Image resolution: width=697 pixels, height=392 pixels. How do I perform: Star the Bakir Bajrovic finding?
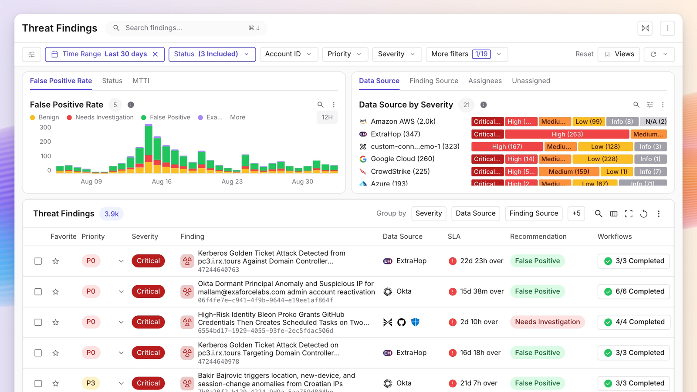(55, 383)
